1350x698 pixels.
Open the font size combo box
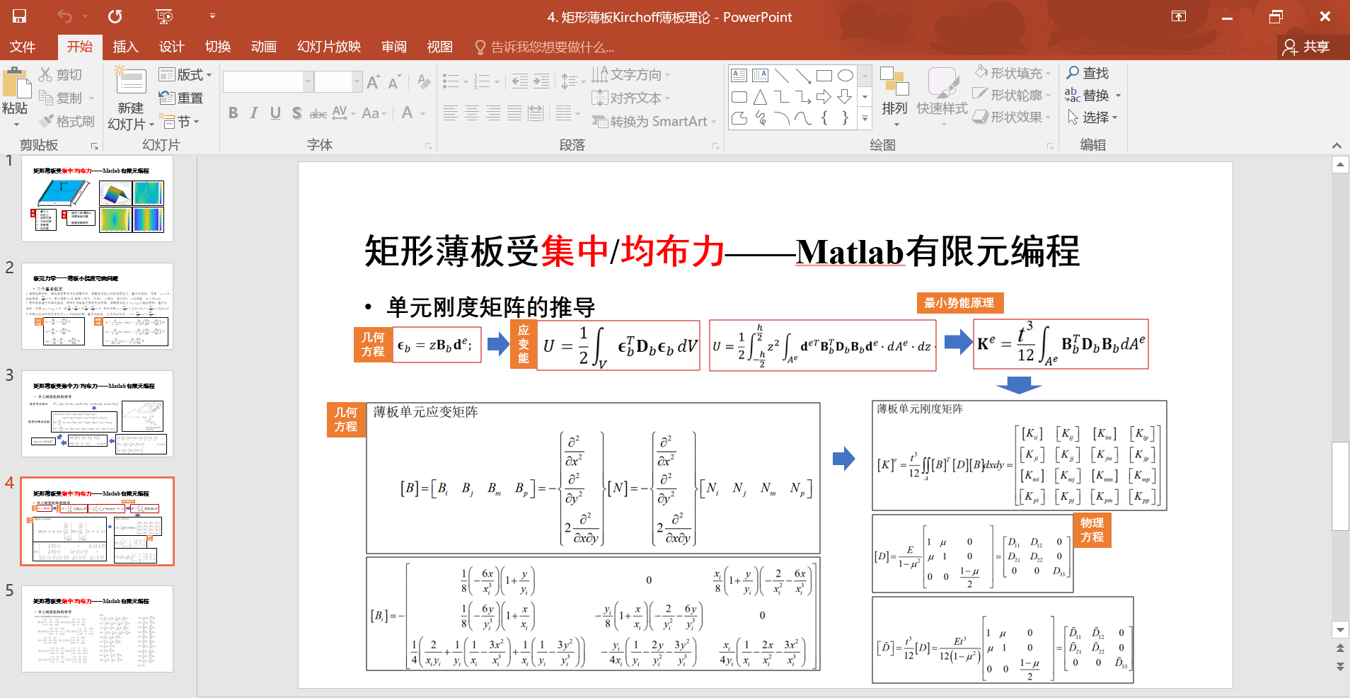click(338, 81)
